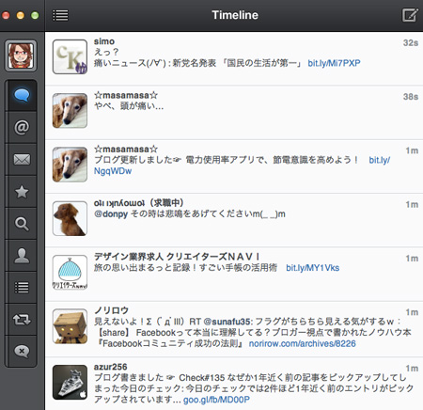The width and height of the screenshot is (423, 410).
Task: Open the Lists icon in the sidebar
Action: point(22,288)
